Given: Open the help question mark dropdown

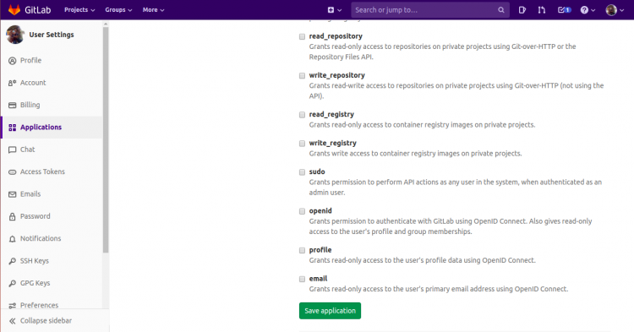Looking at the screenshot, I should (x=588, y=10).
